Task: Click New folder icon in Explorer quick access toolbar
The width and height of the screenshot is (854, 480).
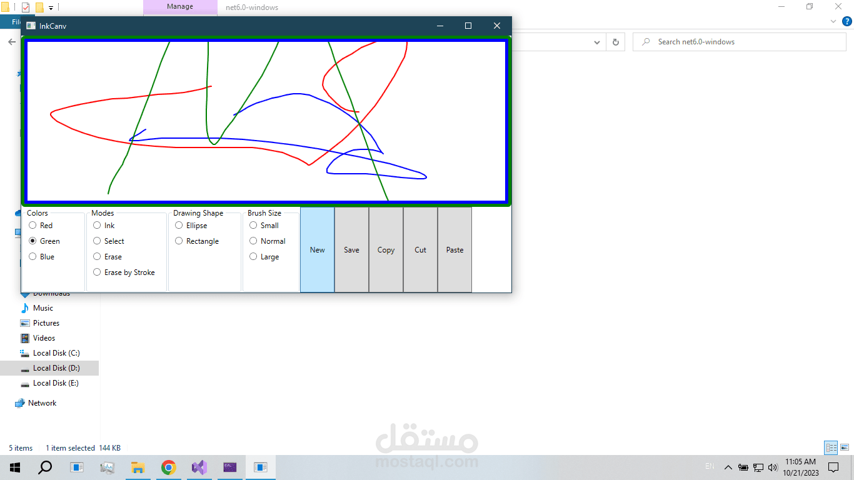Action: point(39,7)
